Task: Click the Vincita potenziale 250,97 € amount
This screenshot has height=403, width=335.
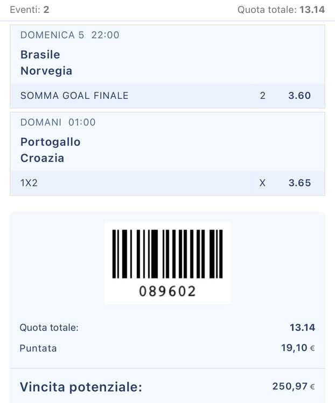Action: (x=294, y=386)
